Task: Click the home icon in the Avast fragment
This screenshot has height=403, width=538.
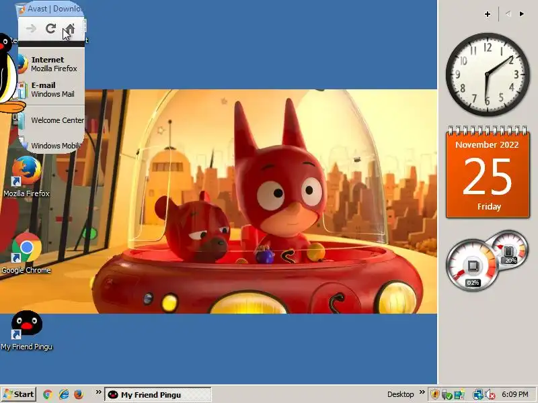Action: click(70, 29)
